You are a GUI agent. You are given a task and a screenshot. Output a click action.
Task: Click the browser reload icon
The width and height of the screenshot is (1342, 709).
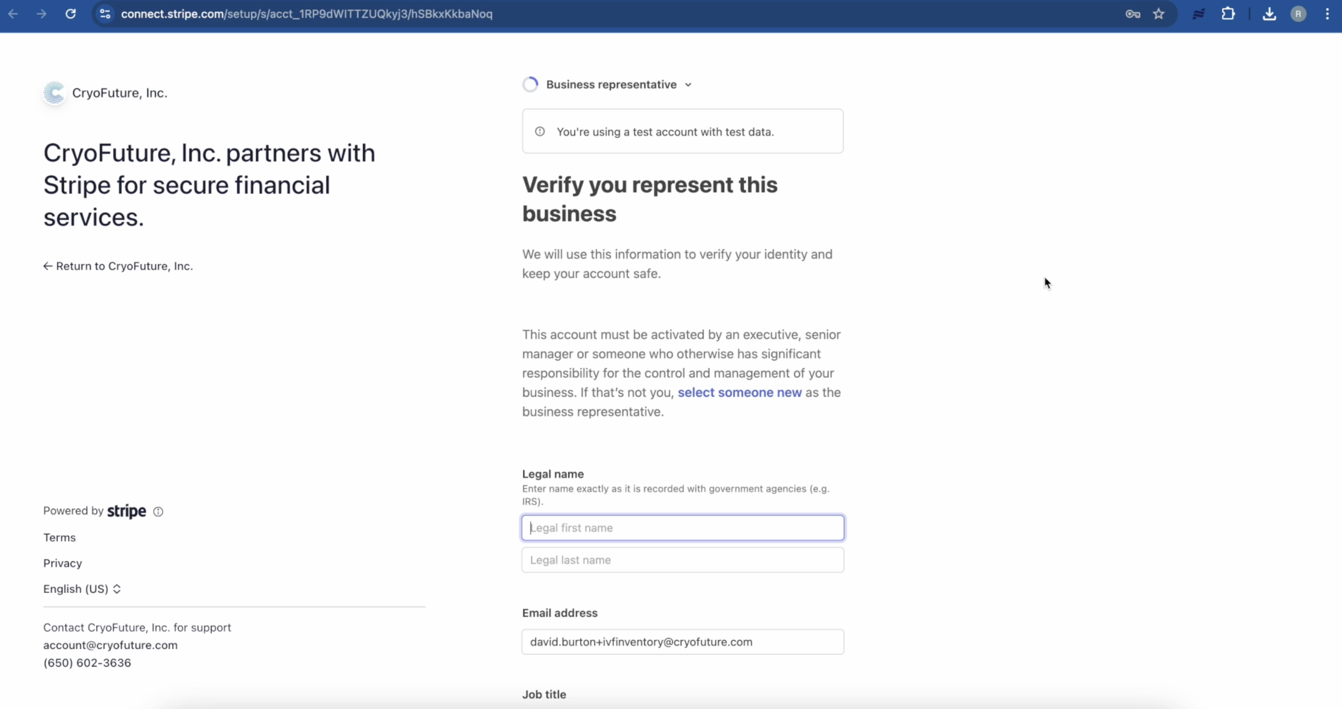(x=71, y=14)
